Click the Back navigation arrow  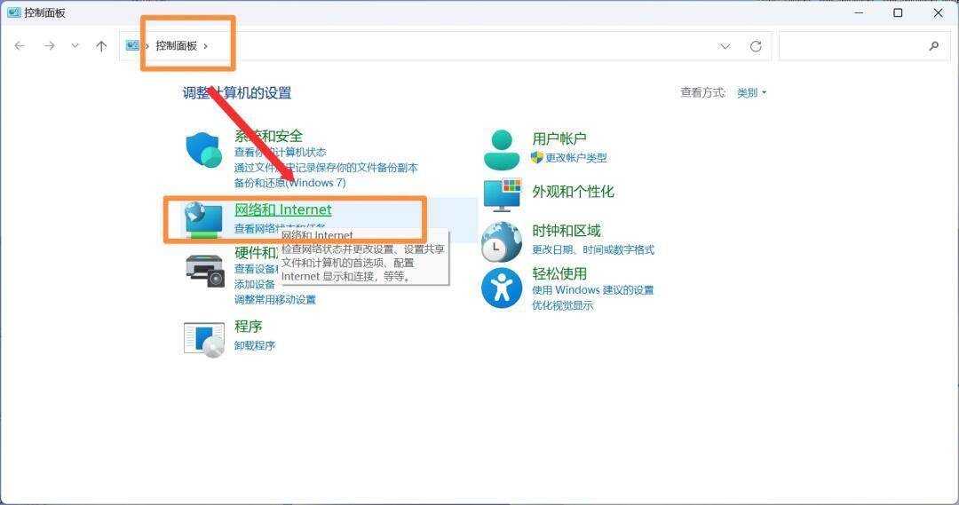click(20, 46)
